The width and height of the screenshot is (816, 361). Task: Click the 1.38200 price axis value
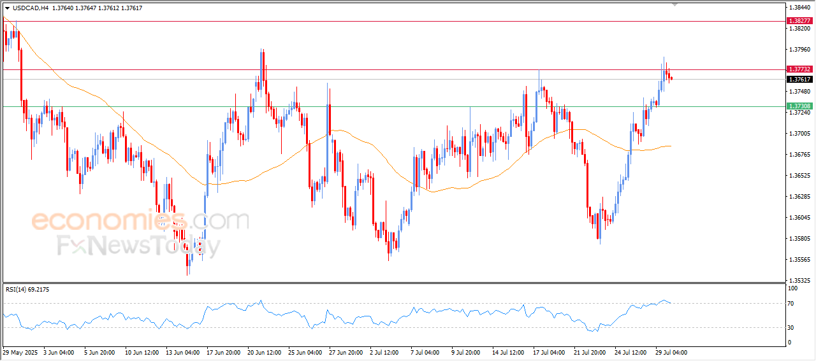coord(799,29)
